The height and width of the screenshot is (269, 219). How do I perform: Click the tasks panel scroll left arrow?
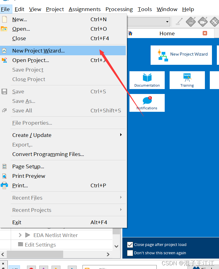pos(3,254)
